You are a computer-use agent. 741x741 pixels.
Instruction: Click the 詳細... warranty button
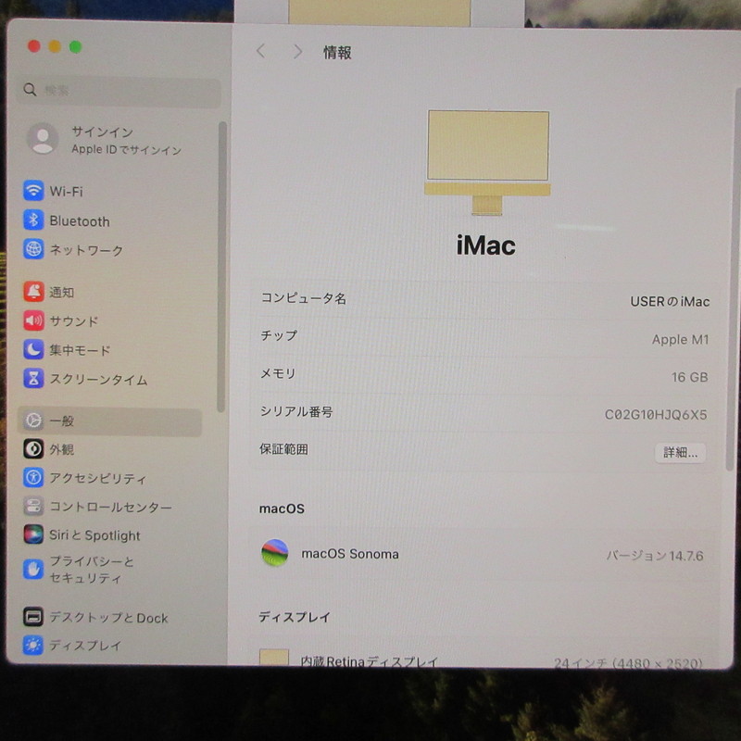680,453
